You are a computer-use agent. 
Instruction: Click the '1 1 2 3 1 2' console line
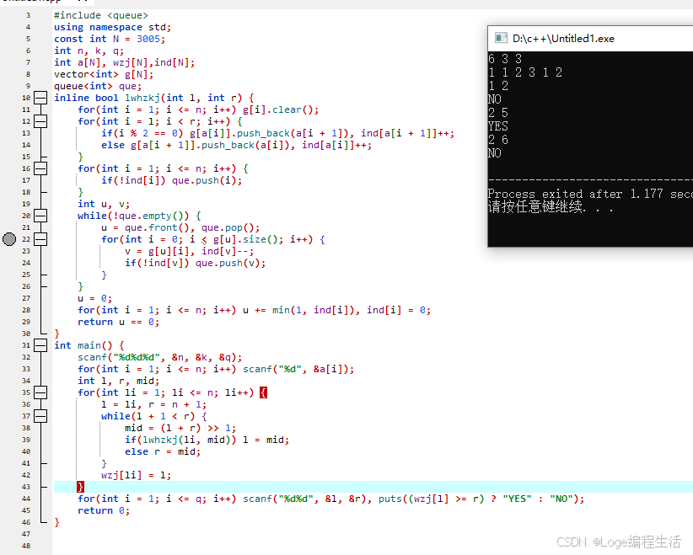525,72
